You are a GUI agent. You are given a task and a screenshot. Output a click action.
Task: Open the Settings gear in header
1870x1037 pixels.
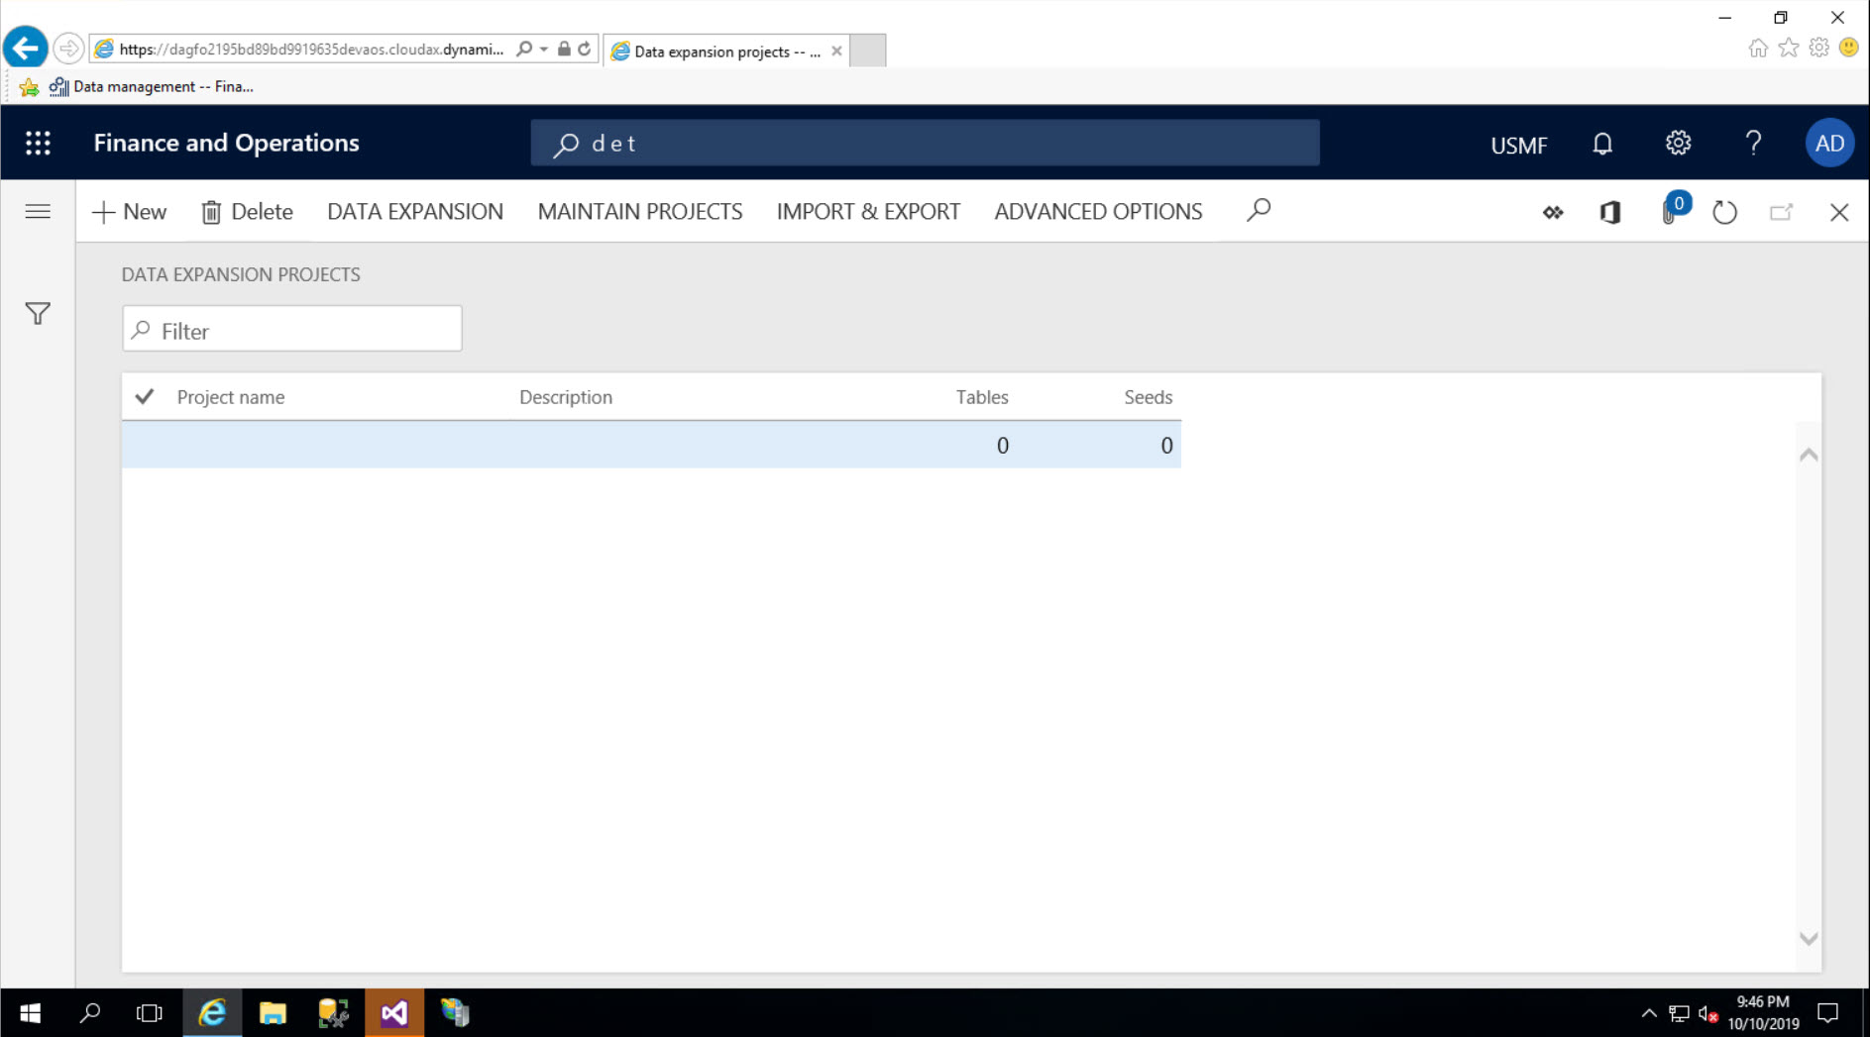1678,144
